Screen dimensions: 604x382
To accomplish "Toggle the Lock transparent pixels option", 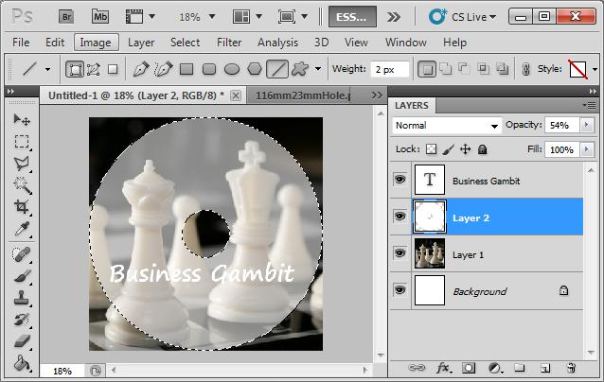I will pos(431,149).
